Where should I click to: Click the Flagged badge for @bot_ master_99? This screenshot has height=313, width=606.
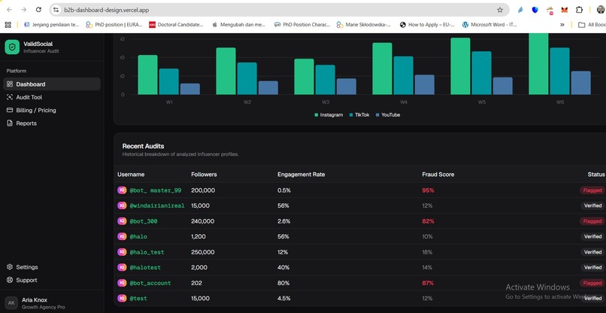tap(592, 190)
